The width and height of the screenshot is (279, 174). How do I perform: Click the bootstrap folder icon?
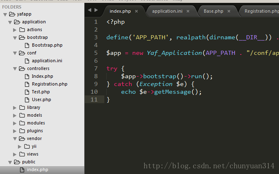(x=22, y=37)
